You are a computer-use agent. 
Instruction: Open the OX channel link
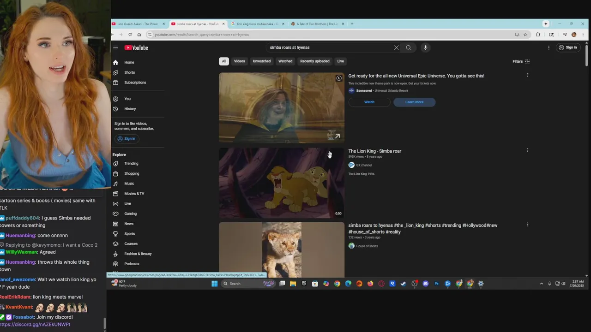pos(364,165)
